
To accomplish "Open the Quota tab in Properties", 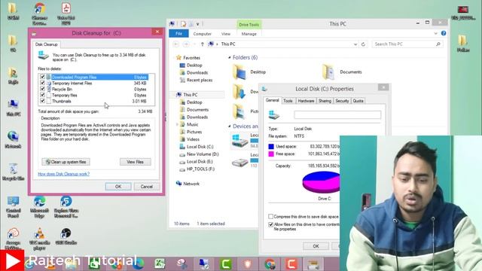I will tap(358, 101).
